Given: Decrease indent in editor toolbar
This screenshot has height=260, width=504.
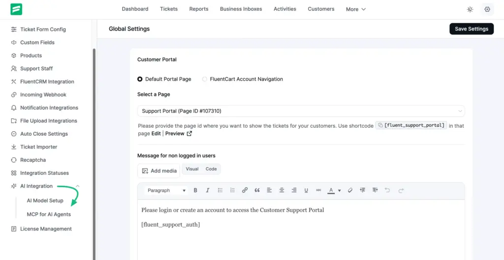Looking at the screenshot, I should [x=363, y=190].
